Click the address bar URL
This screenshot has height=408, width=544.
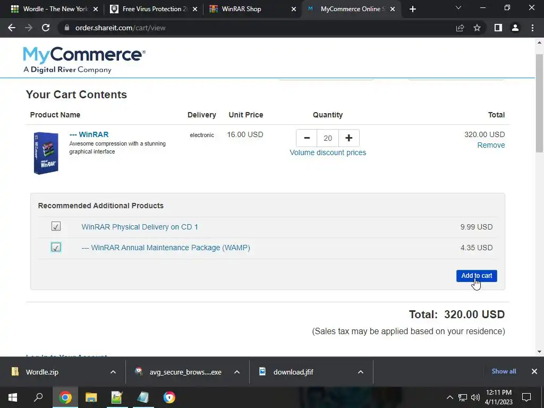(121, 28)
